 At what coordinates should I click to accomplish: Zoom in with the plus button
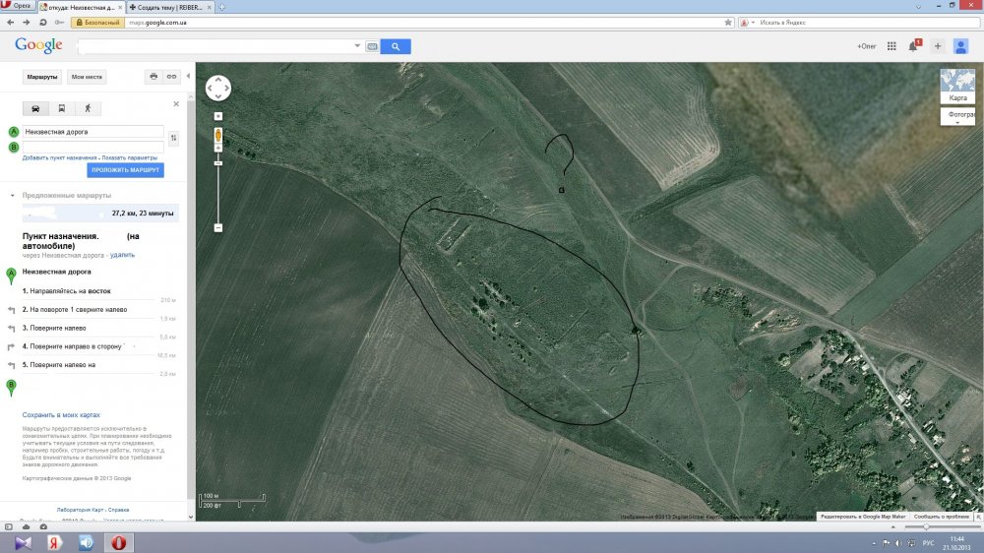218,149
